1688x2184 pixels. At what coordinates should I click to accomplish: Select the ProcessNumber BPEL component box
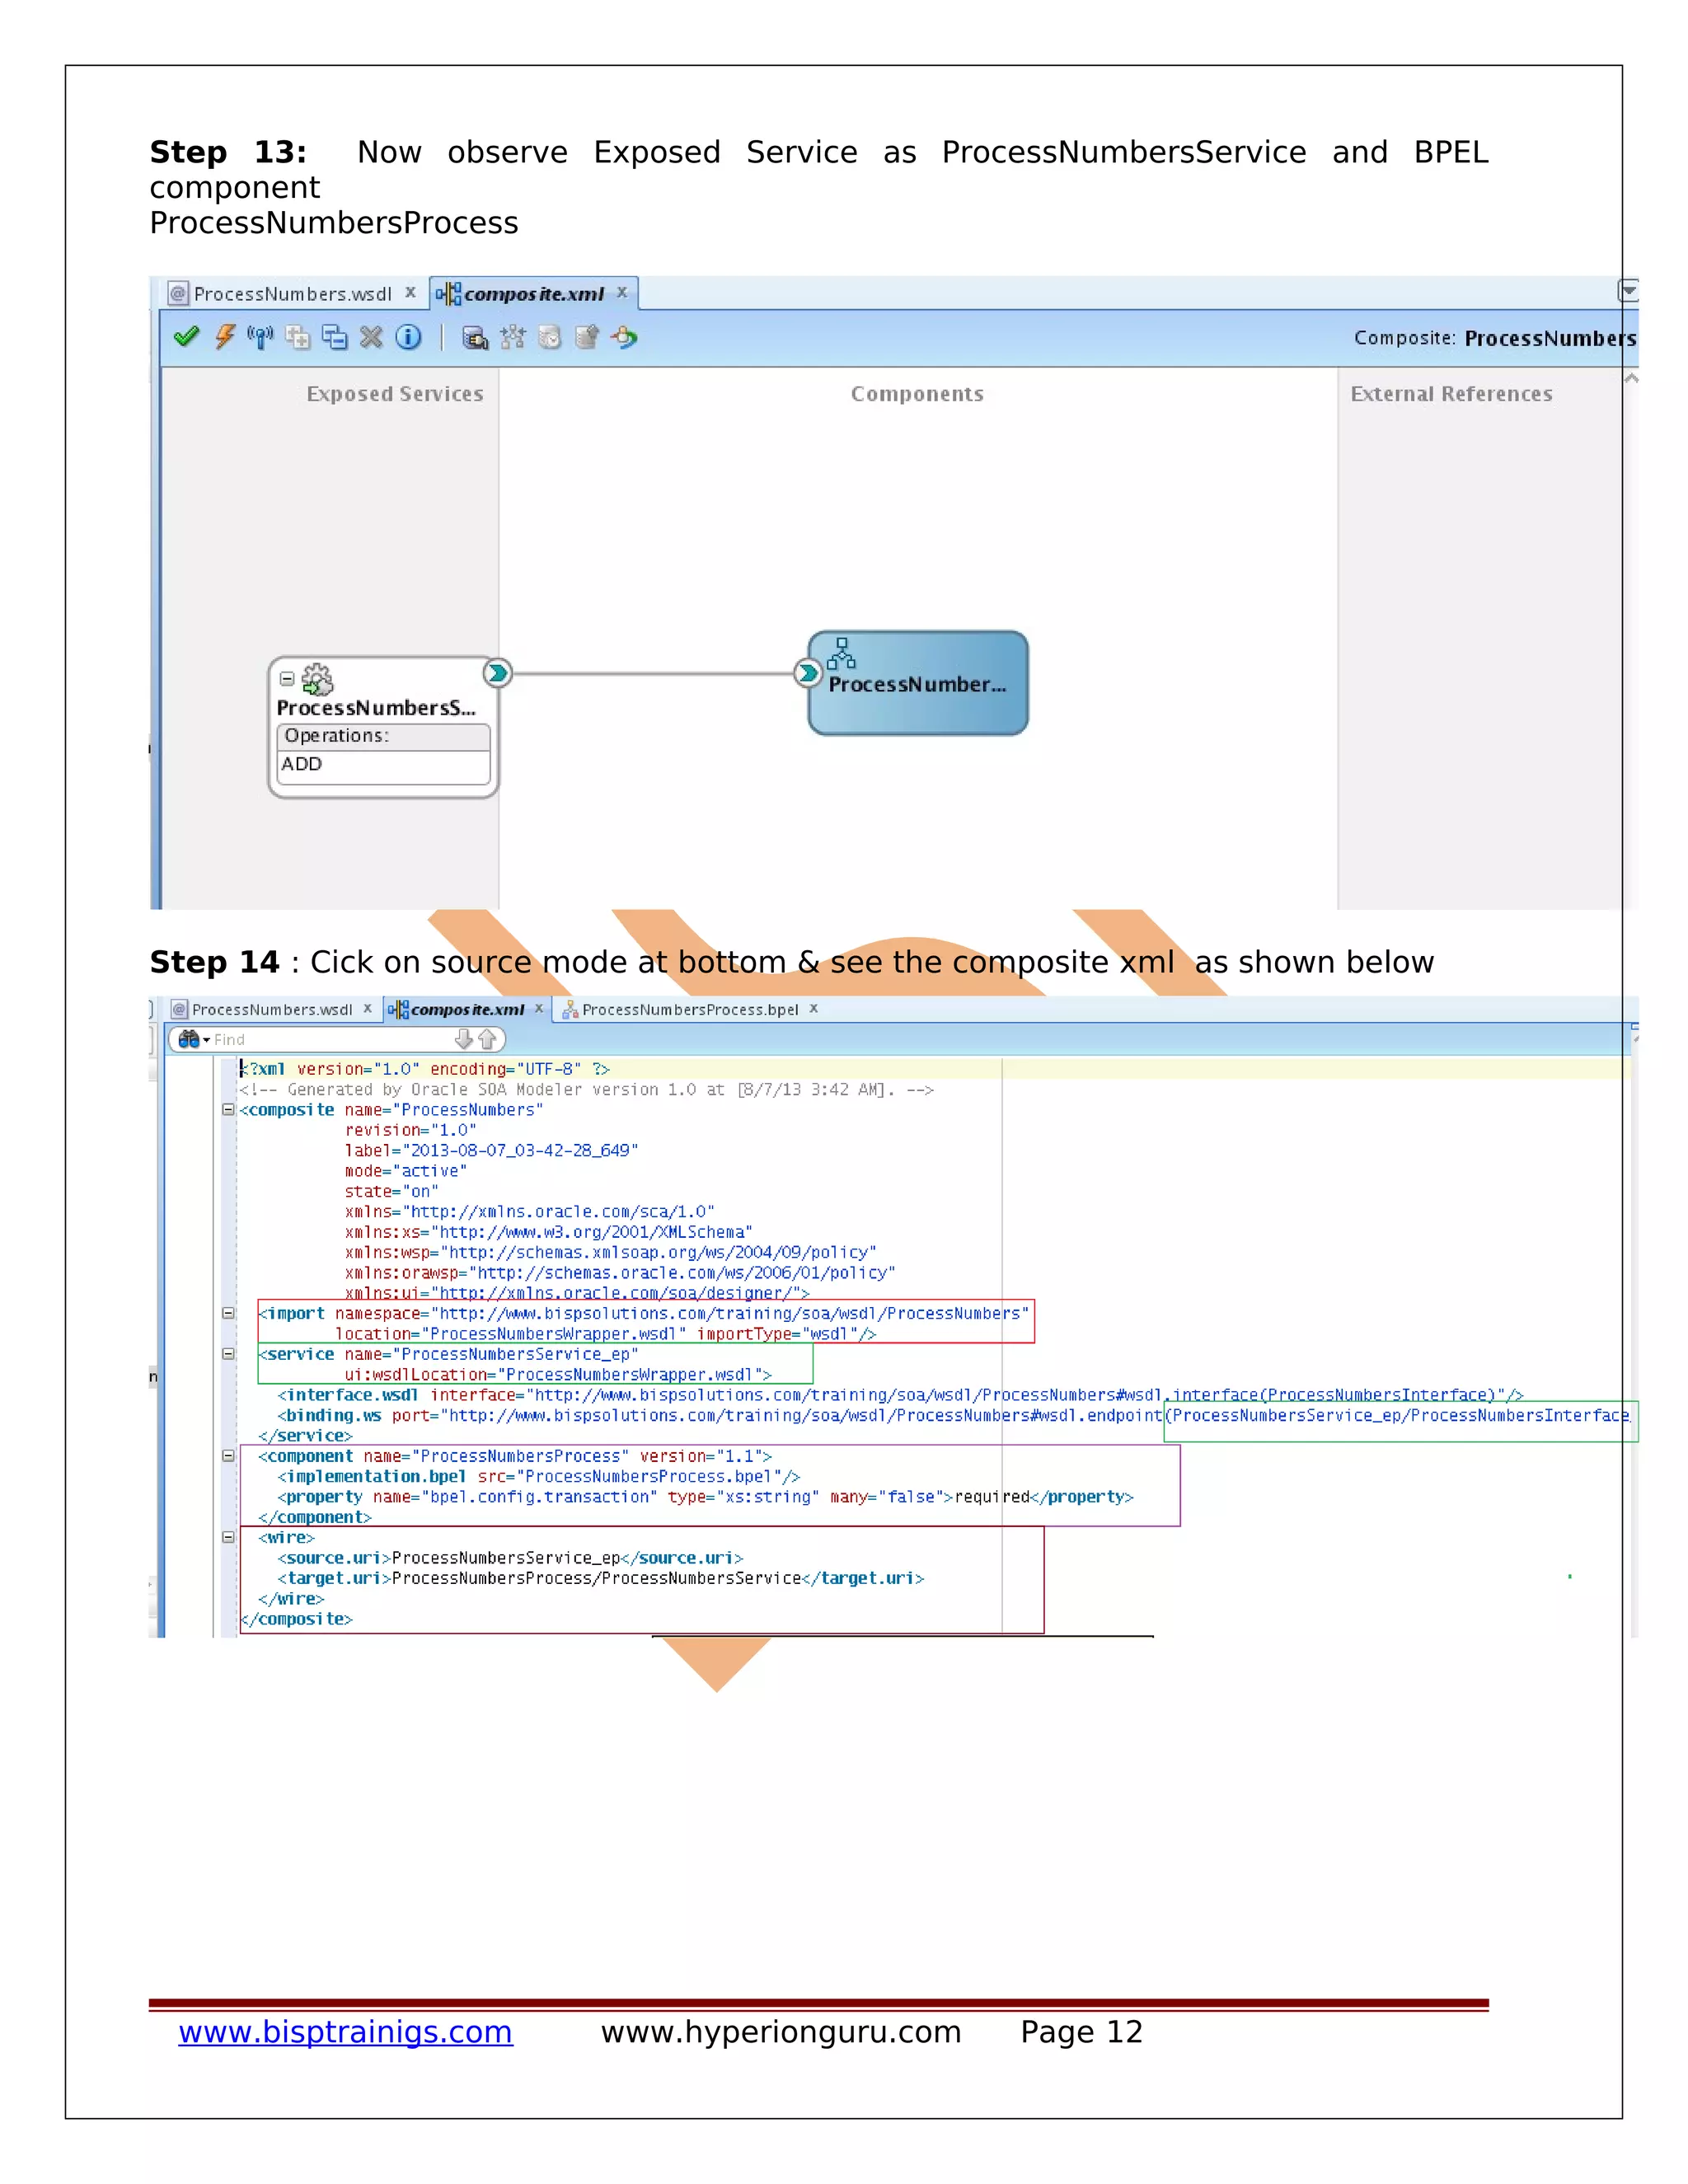(x=918, y=684)
